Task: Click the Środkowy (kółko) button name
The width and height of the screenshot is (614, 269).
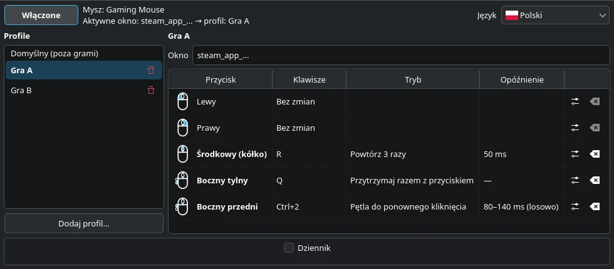Action: pos(232,154)
